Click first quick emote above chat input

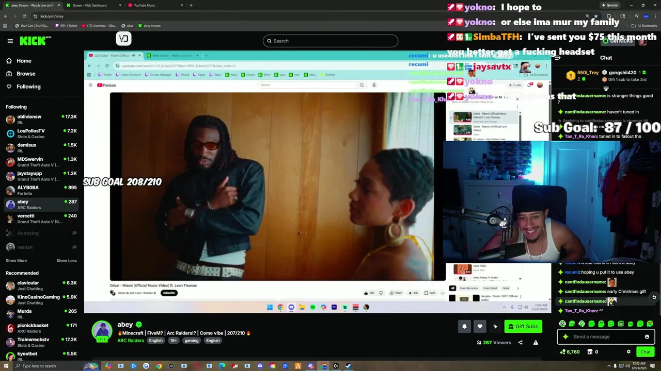[x=562, y=324]
